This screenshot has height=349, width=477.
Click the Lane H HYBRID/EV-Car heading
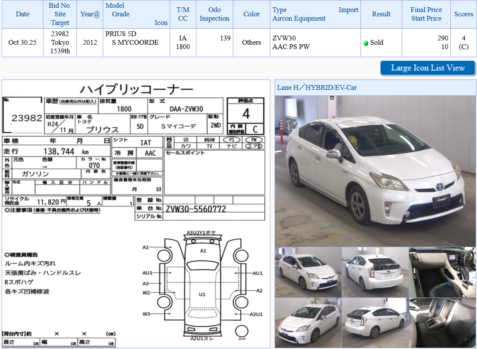[317, 88]
